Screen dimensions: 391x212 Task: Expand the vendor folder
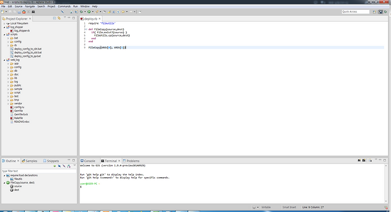point(8,104)
